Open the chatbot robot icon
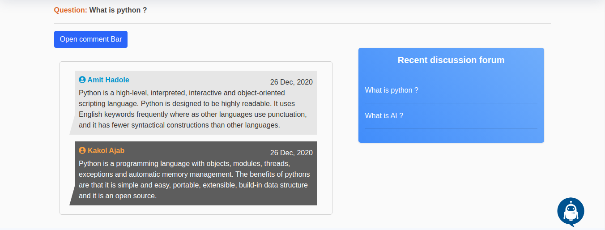 pos(571,212)
